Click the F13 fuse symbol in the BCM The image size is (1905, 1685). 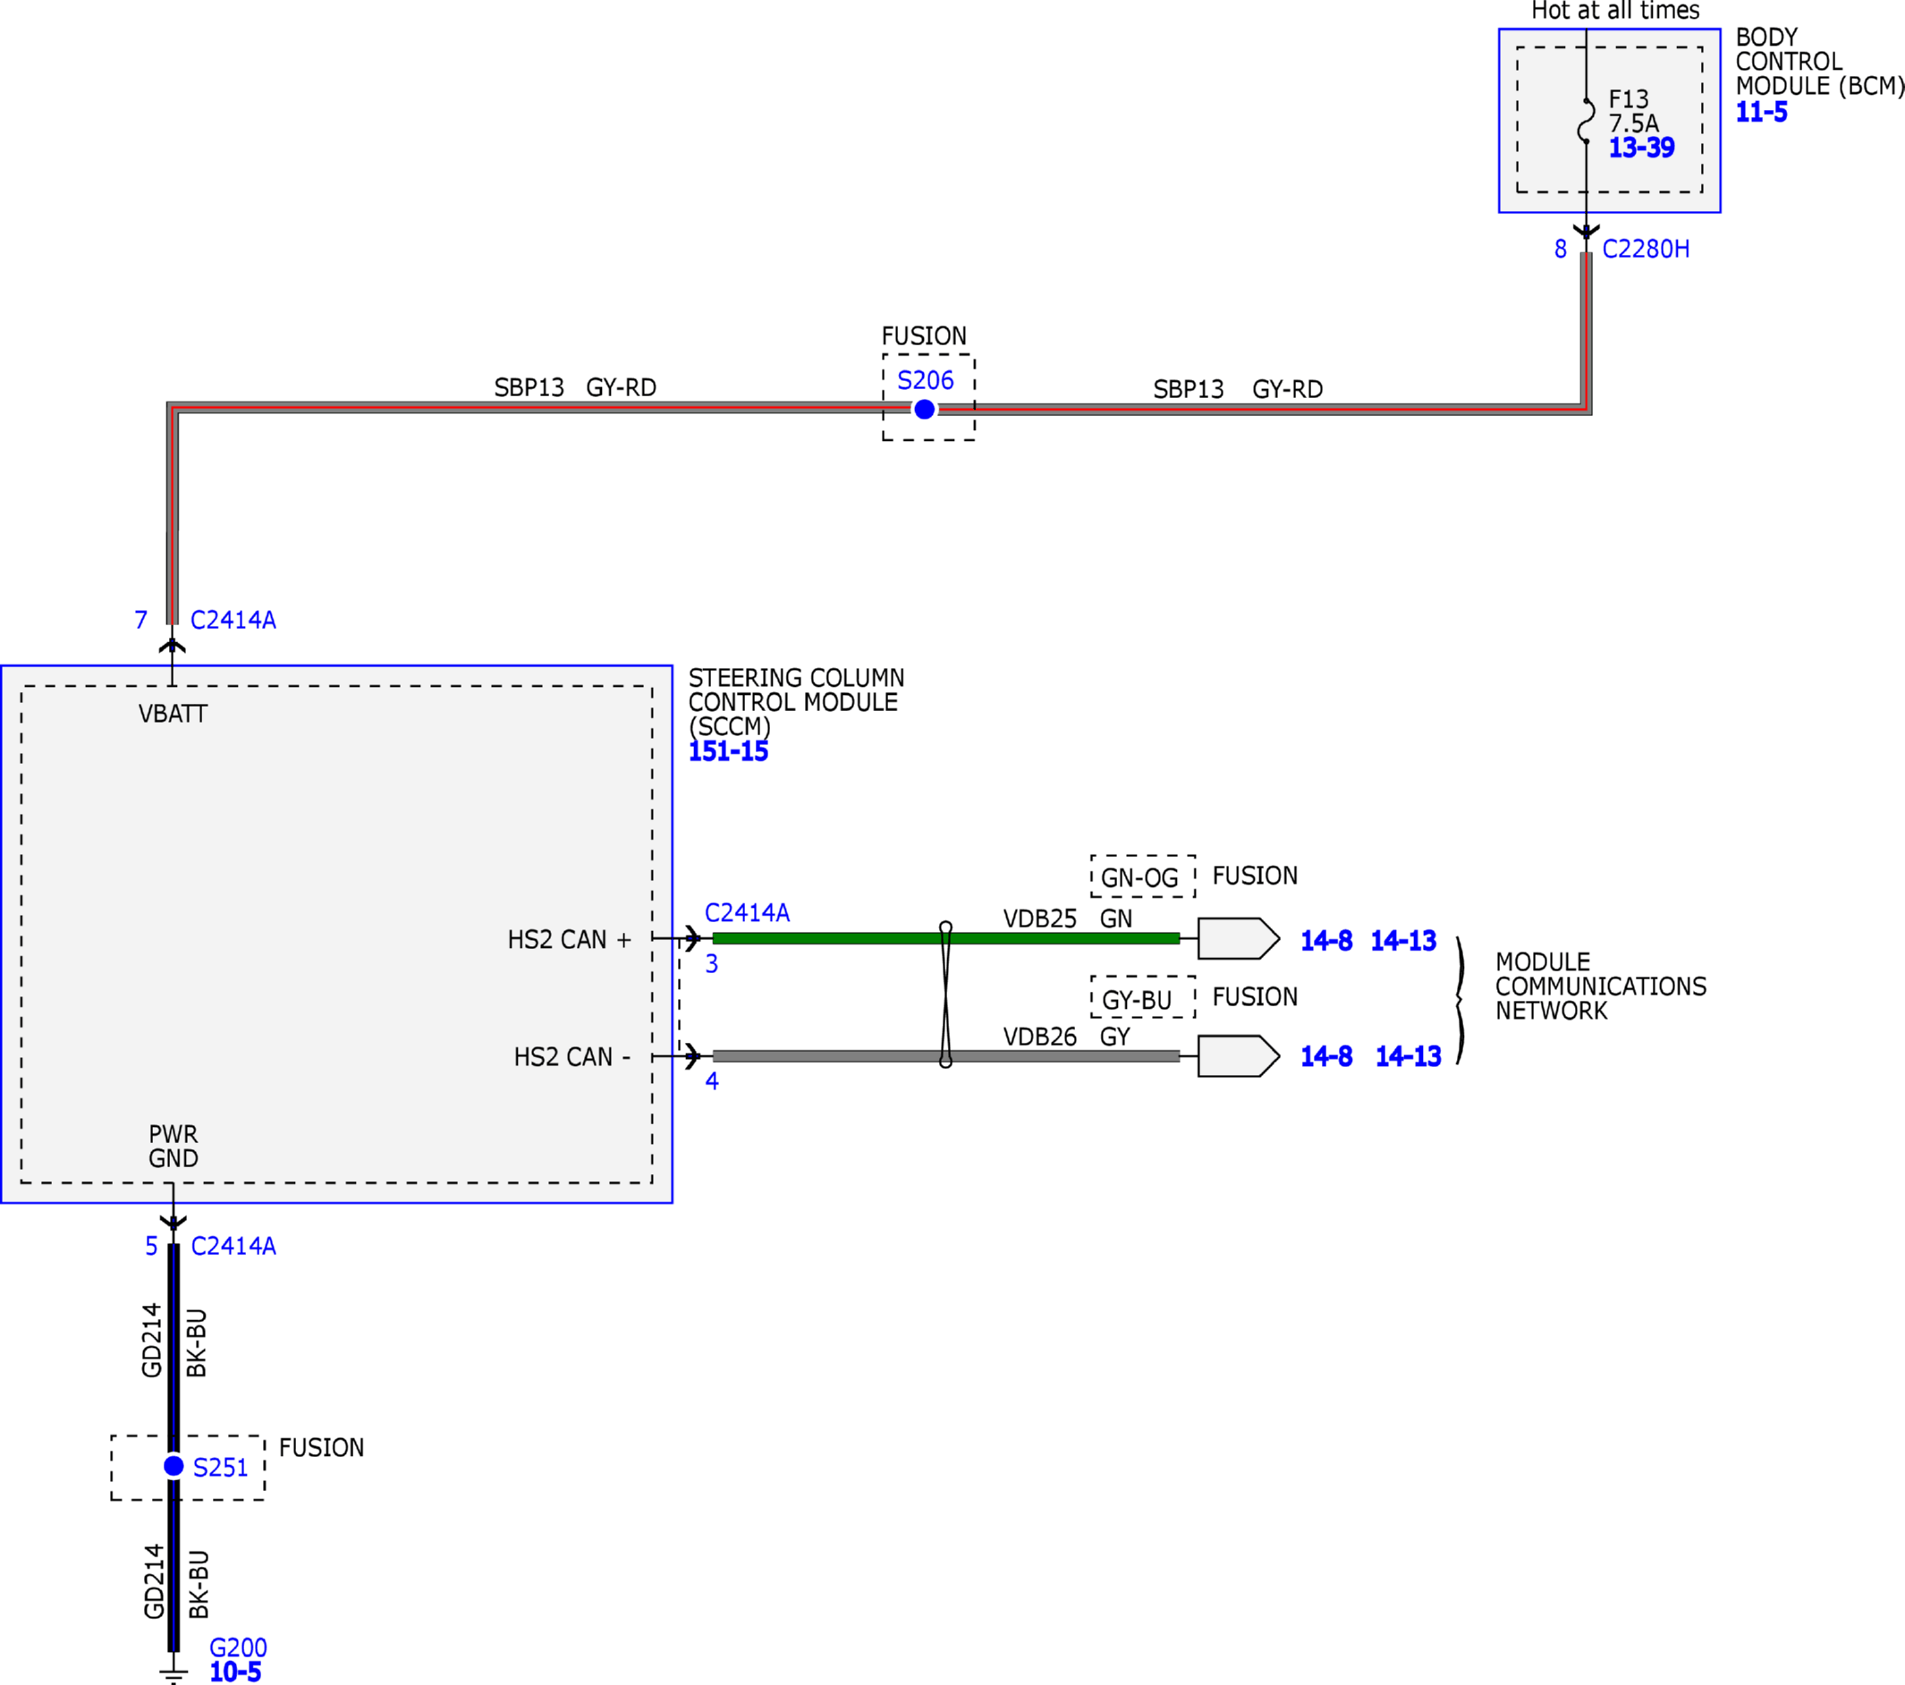pos(1587,121)
